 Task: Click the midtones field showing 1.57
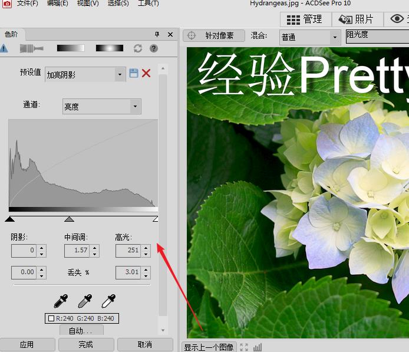tap(77, 251)
